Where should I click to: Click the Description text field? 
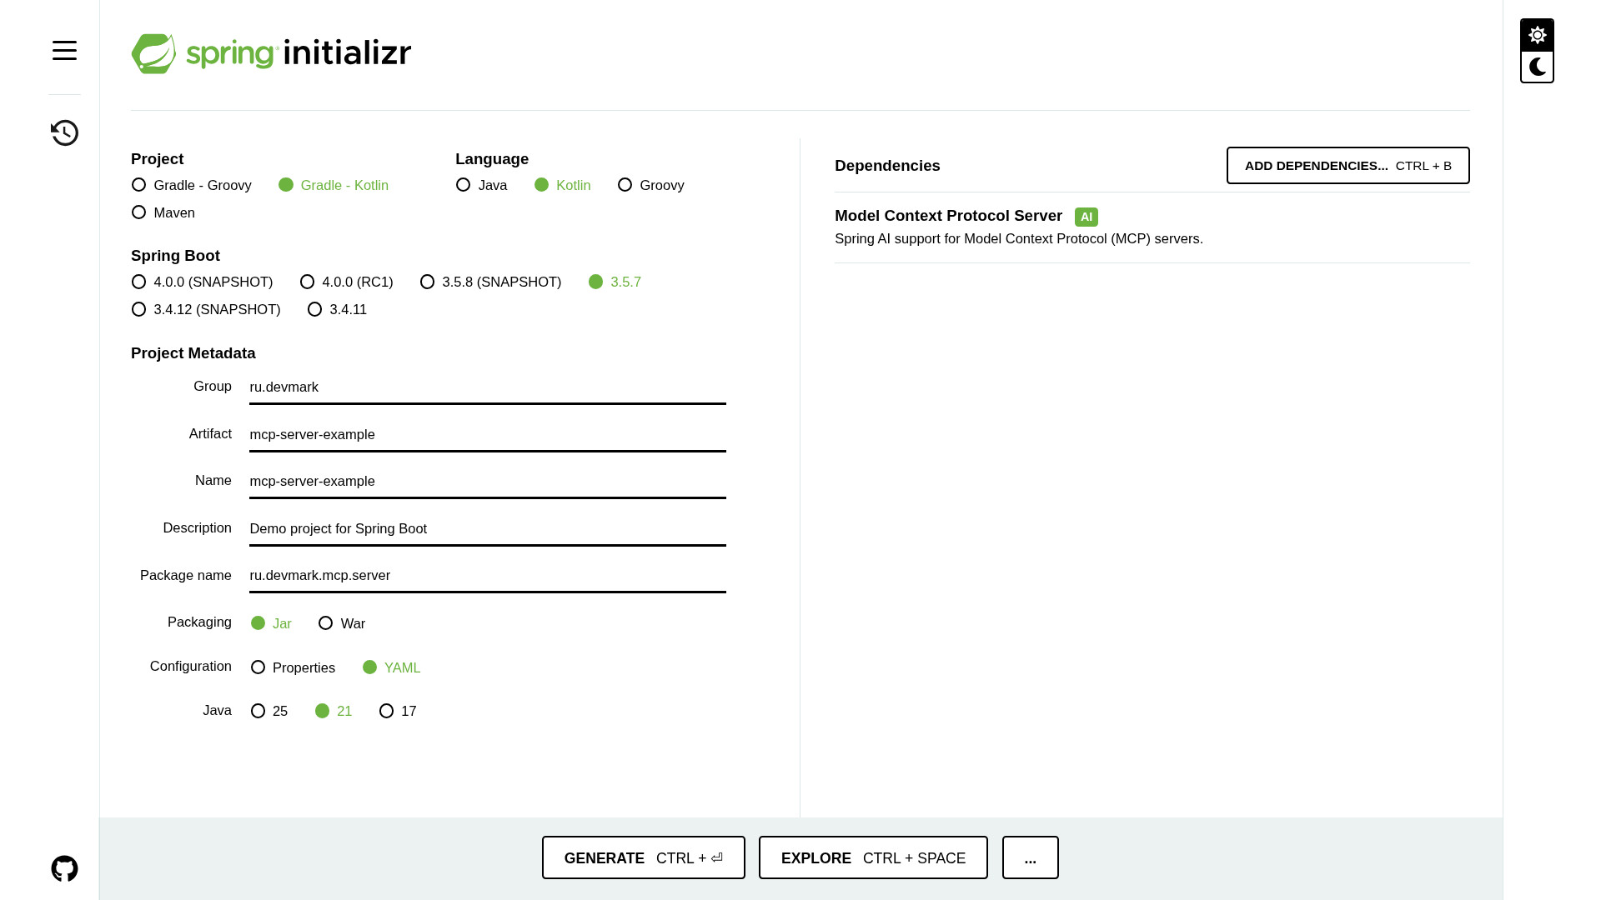coord(487,529)
